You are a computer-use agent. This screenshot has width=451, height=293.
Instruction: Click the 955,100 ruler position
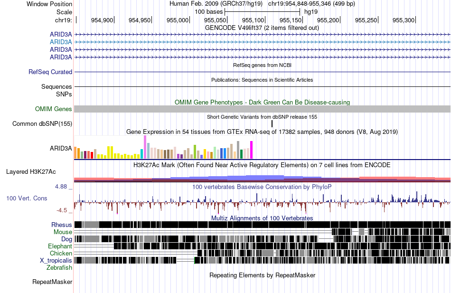[253, 20]
